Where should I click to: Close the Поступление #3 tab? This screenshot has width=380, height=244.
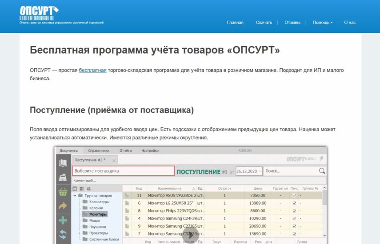pyautogui.click(x=114, y=161)
